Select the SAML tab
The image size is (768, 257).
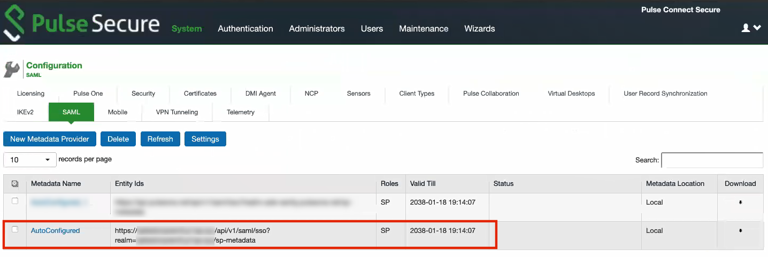(x=71, y=112)
